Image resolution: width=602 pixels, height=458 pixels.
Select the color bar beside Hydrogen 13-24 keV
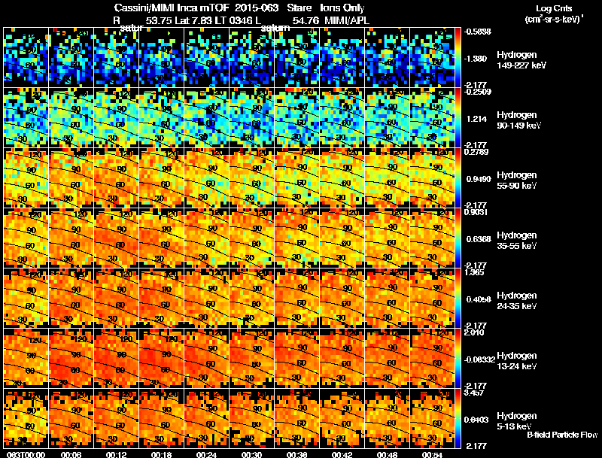click(458, 358)
